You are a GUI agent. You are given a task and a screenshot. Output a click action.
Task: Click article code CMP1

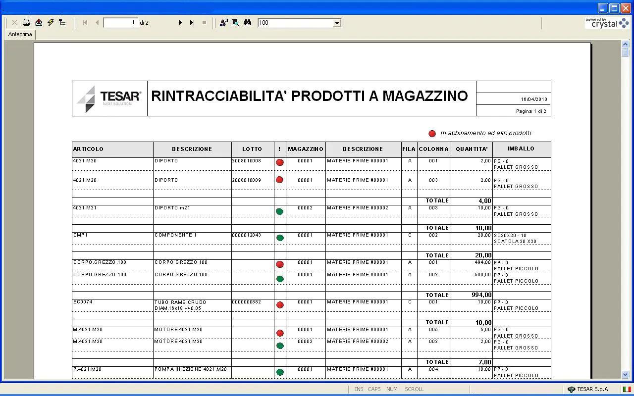[80, 235]
